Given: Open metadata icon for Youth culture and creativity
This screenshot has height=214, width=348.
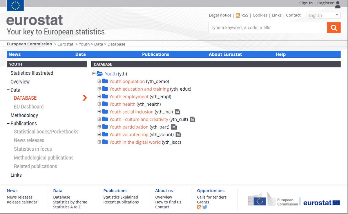Looking at the screenshot, I should click(x=193, y=119).
